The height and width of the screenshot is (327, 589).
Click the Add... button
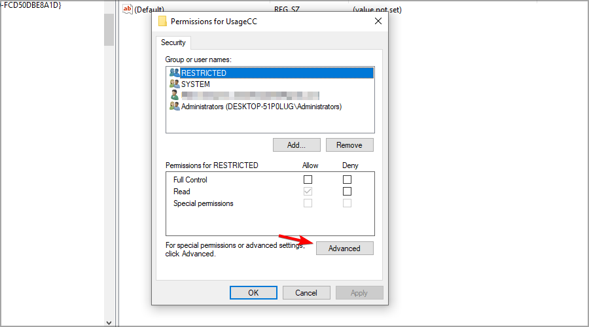click(296, 145)
